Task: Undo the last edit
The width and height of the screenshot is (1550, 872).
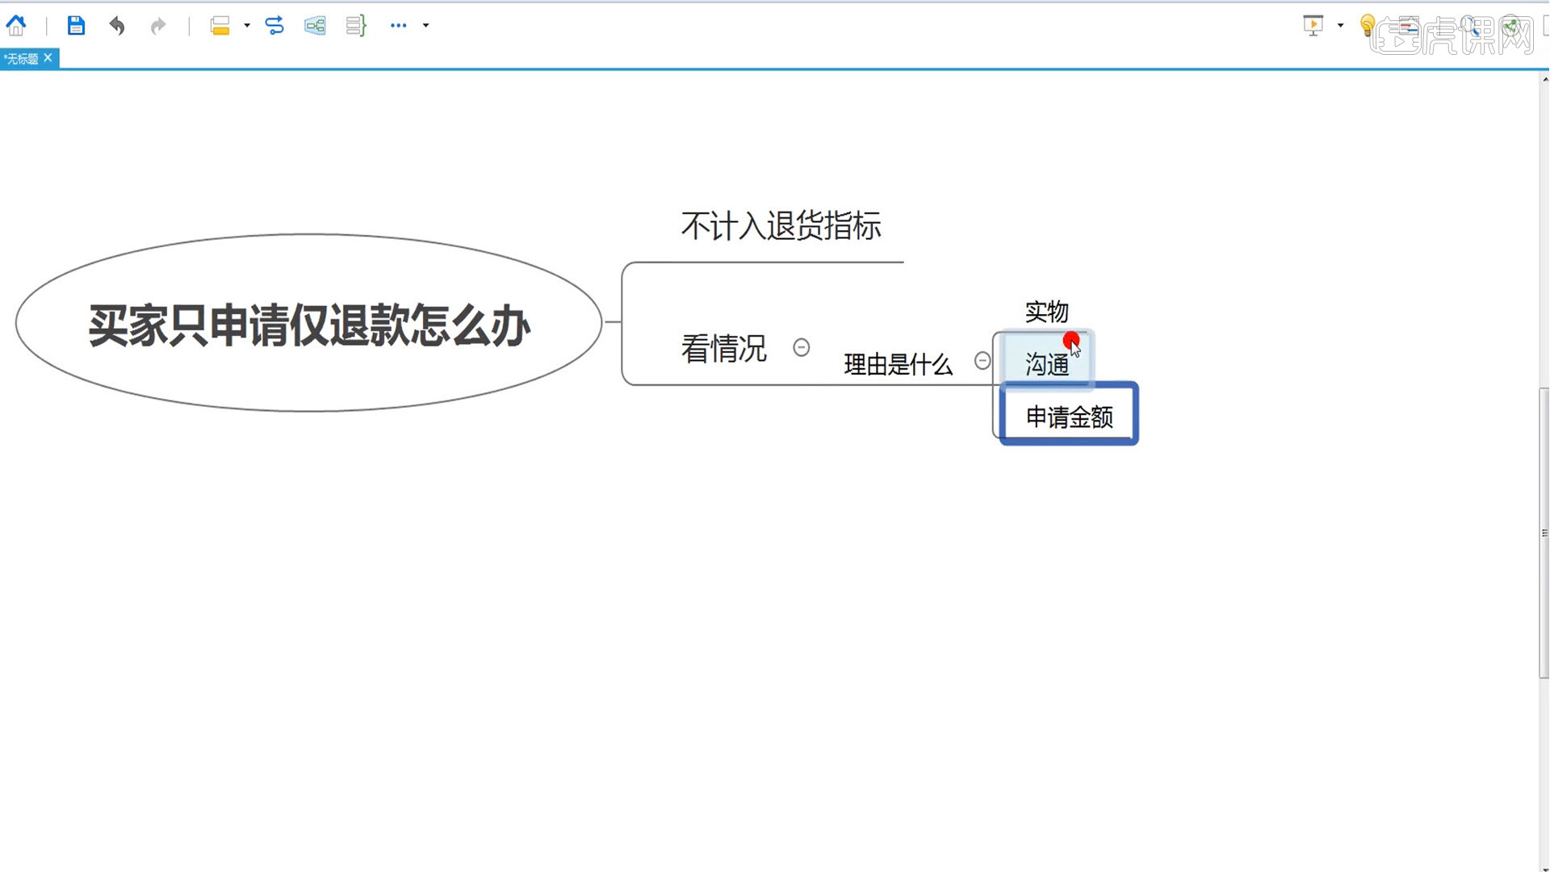Action: click(x=117, y=26)
